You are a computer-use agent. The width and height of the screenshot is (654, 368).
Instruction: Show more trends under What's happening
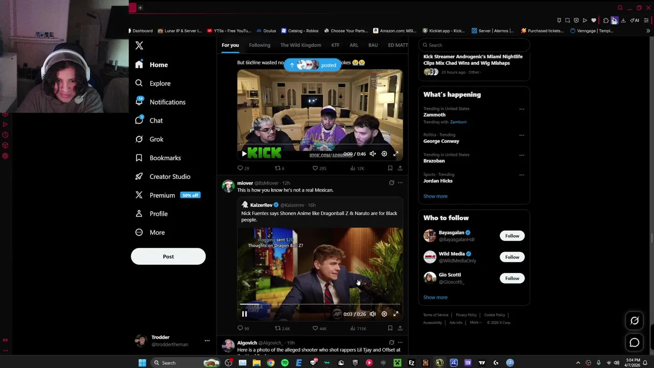[x=435, y=196]
